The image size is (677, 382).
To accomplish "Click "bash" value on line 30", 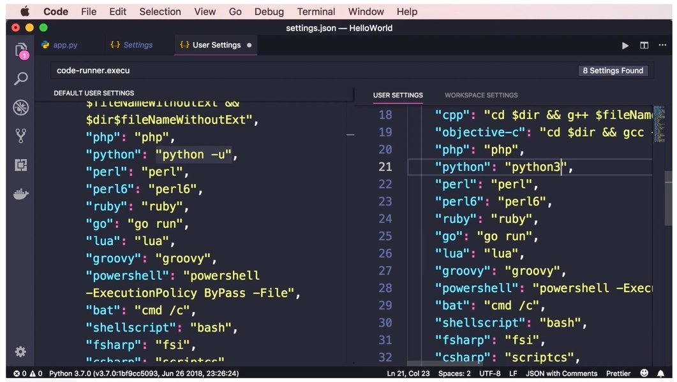I will 560,323.
